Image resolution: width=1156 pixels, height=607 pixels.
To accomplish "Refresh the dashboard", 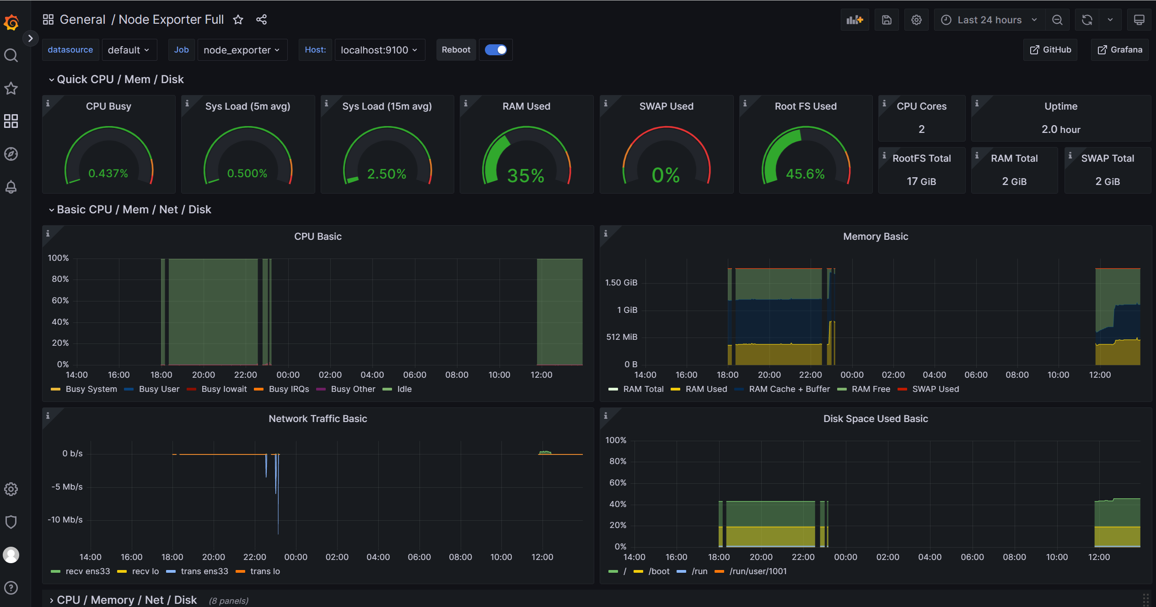I will (x=1087, y=20).
